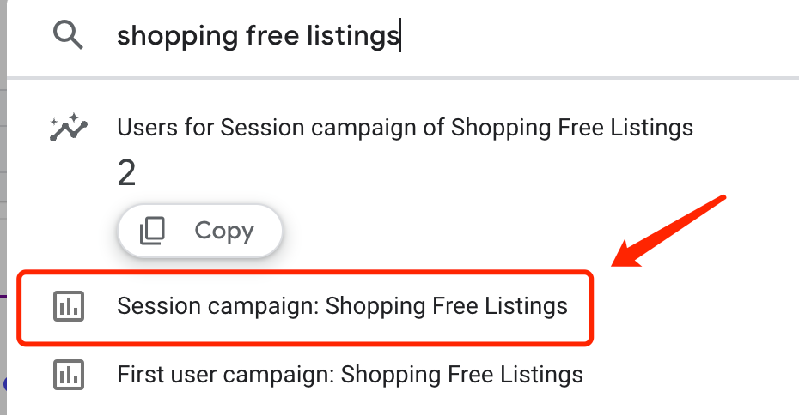
Task: Click bar chart icon beside Session campaign
Action: (69, 306)
